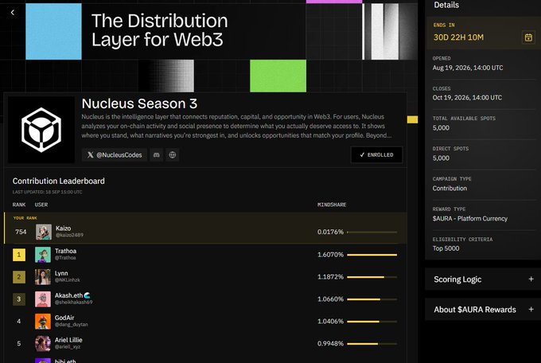Click the rank 2 badge
Image resolution: width=541 pixels, height=363 pixels.
pyautogui.click(x=19, y=277)
